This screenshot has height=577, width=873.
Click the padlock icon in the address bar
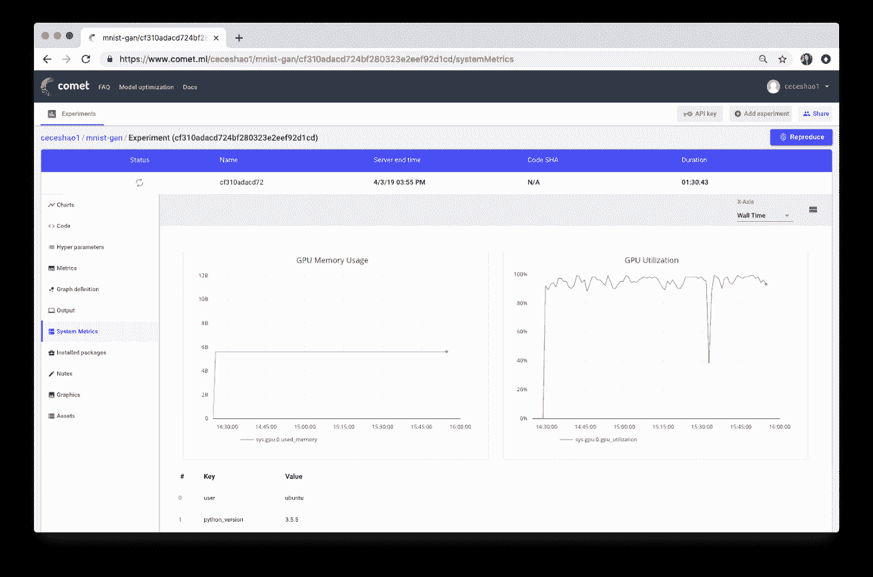(x=109, y=59)
